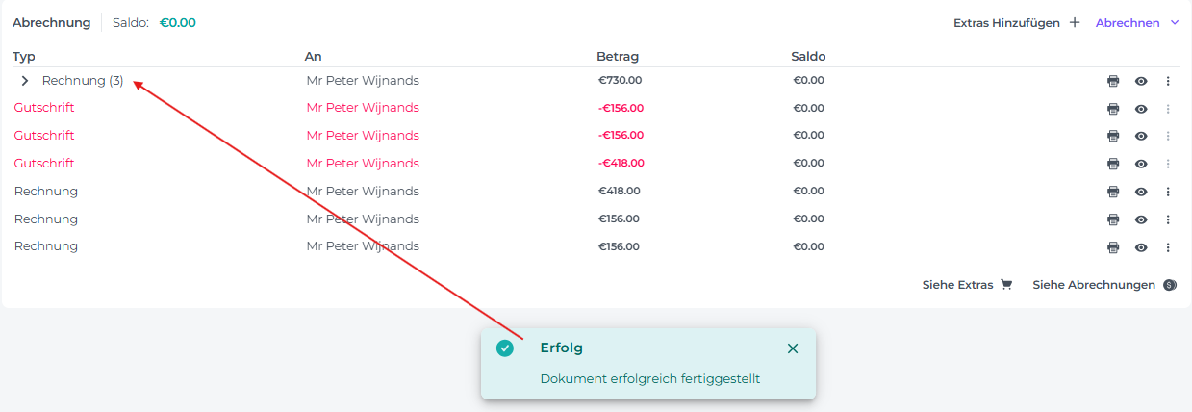Open more options for Rechnung €418.00
1192x412 pixels.
pyautogui.click(x=1168, y=192)
